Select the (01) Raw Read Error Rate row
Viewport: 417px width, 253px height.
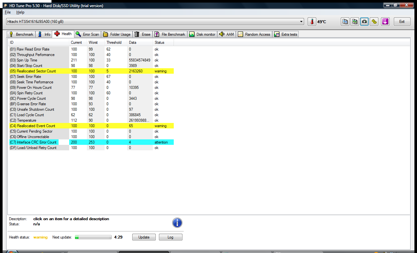pos(91,49)
